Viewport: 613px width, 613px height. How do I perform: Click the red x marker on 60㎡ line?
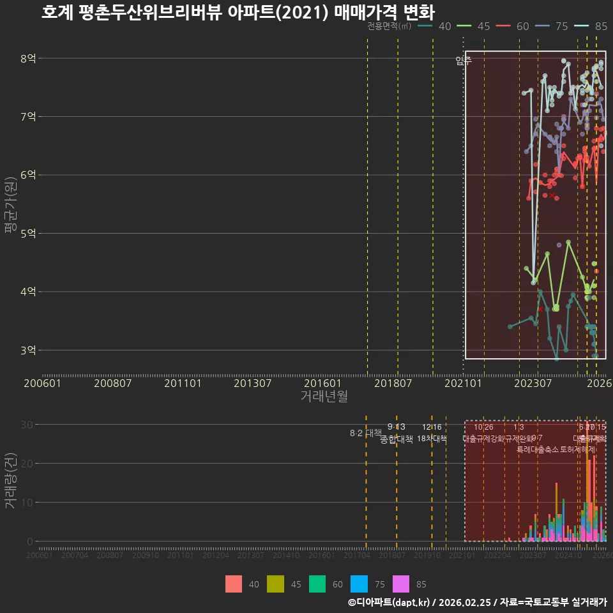click(552, 195)
